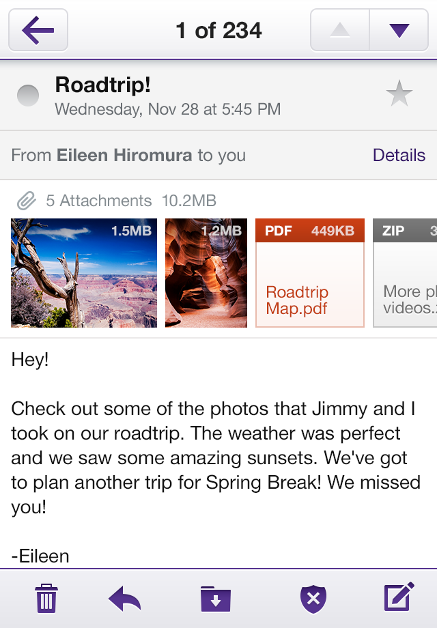Image resolution: width=437 pixels, height=628 pixels.
Task: Open the red canyon photo attachment
Action: (x=206, y=273)
